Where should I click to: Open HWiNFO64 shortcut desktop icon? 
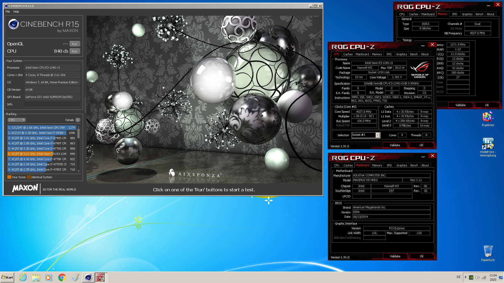(x=488, y=147)
